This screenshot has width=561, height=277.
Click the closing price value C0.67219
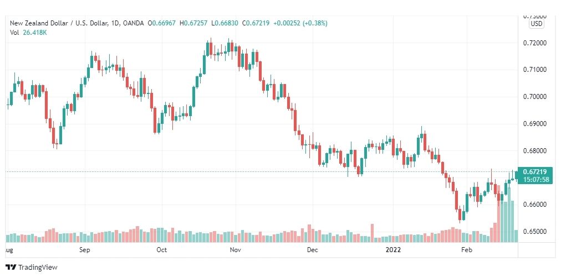click(256, 23)
